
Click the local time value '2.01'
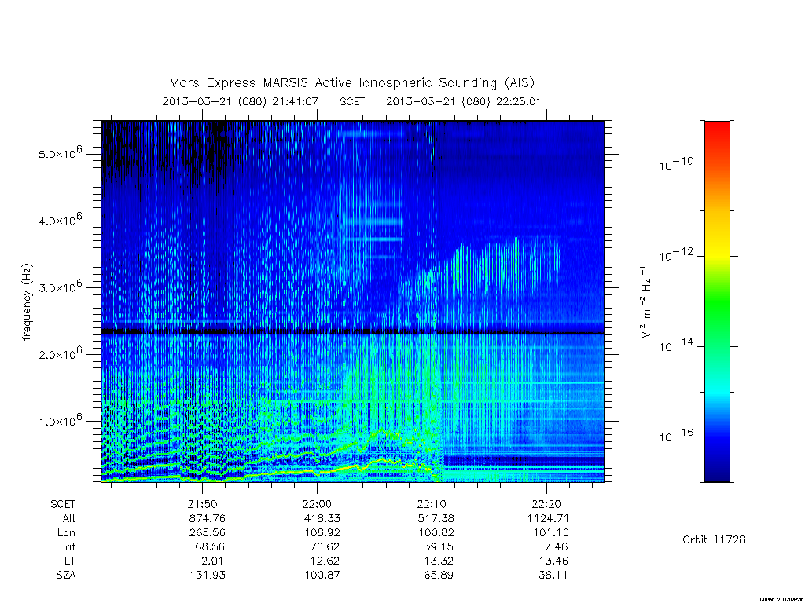[212, 561]
